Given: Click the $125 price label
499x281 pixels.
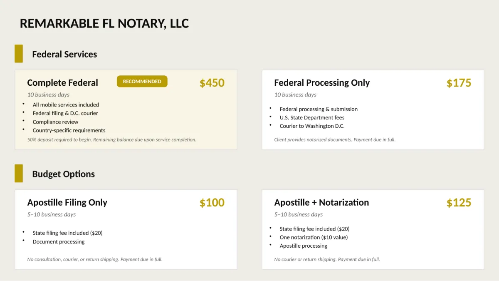Looking at the screenshot, I should [459, 203].
